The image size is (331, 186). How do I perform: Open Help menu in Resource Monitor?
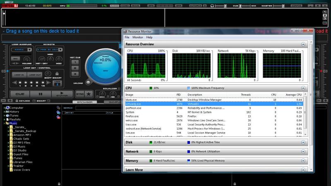coord(149,37)
